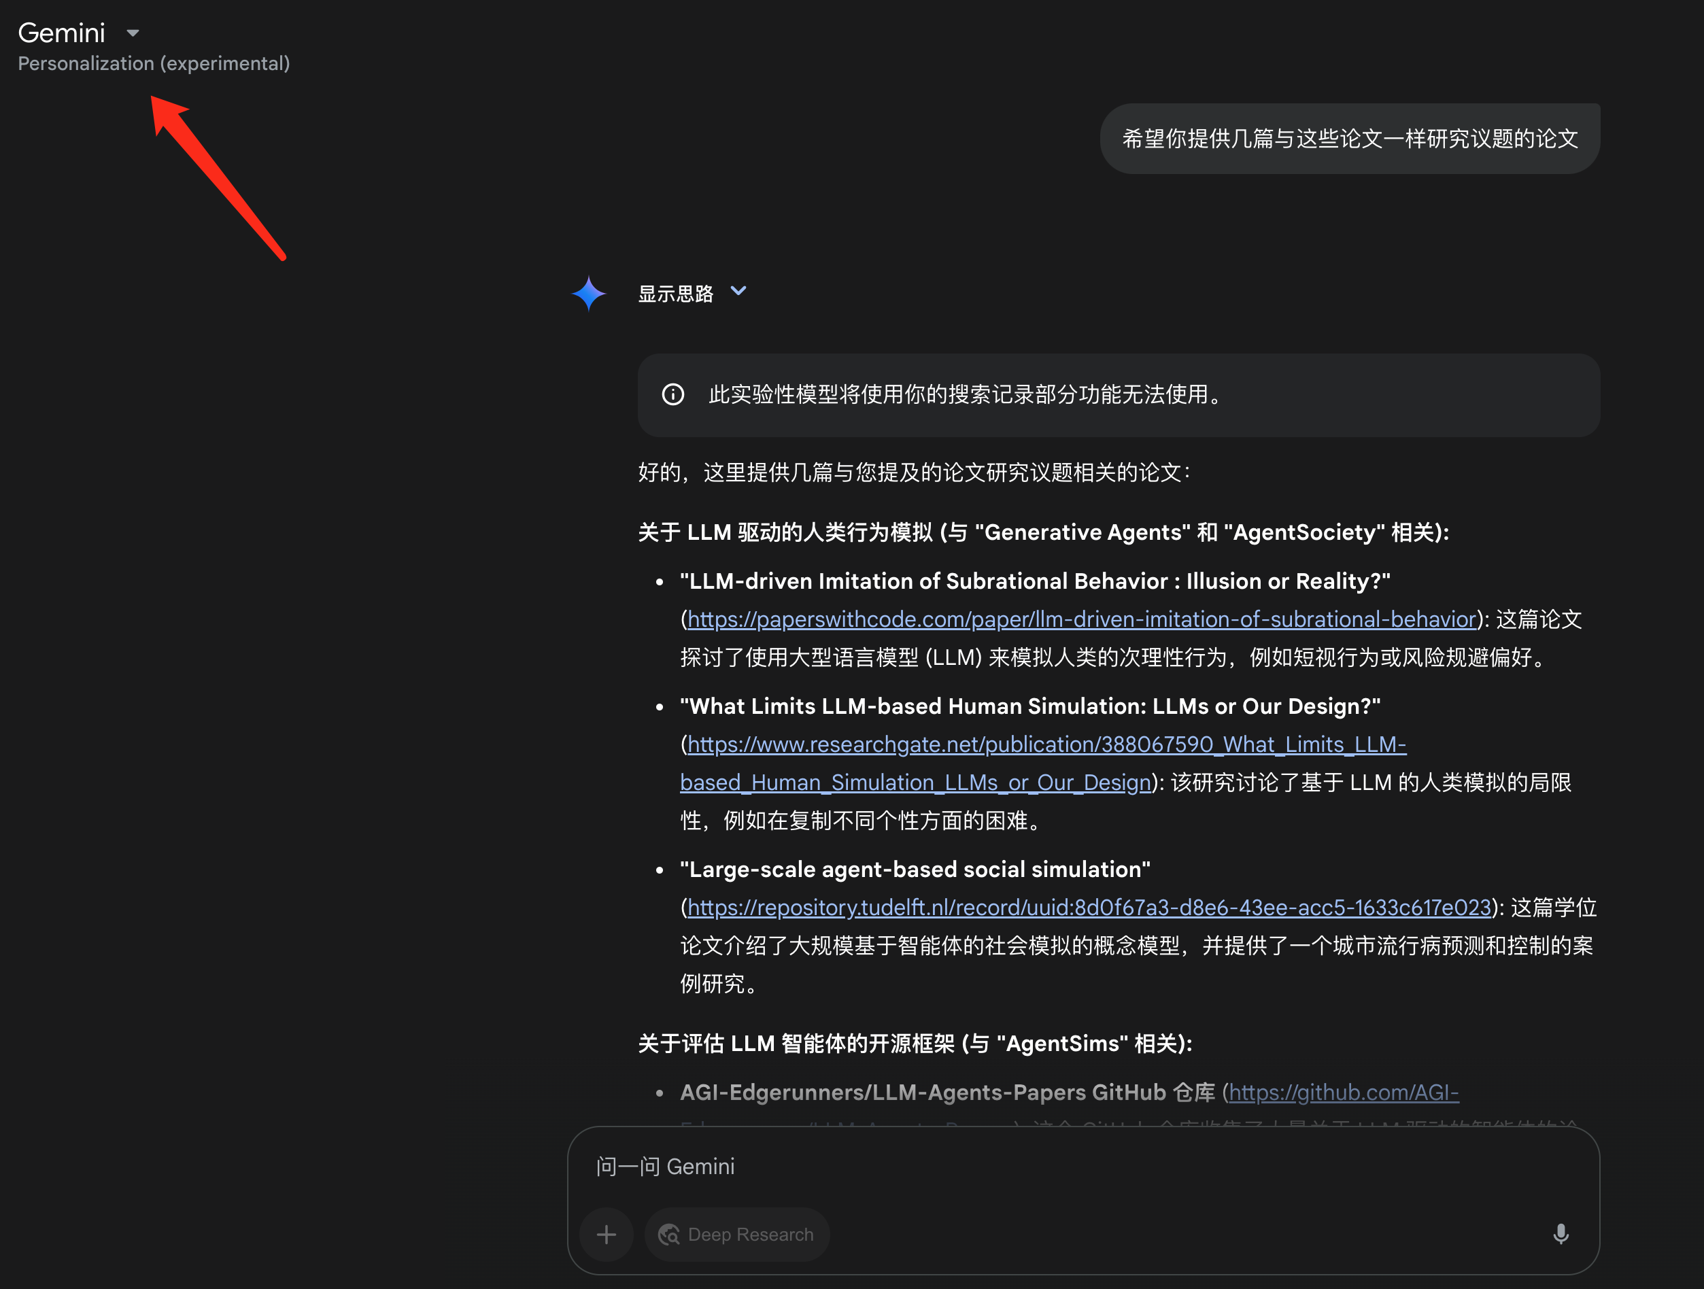Click the Personalization (experimental) label
Screen dimensions: 1704x1289
(x=154, y=63)
